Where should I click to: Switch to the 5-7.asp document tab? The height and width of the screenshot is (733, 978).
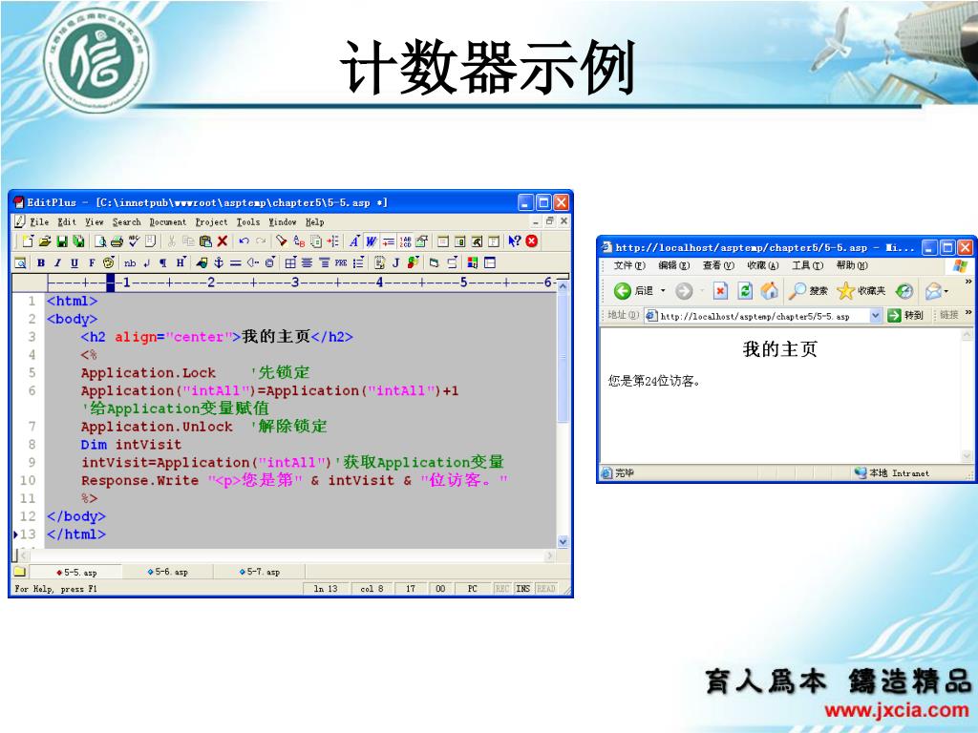click(260, 572)
